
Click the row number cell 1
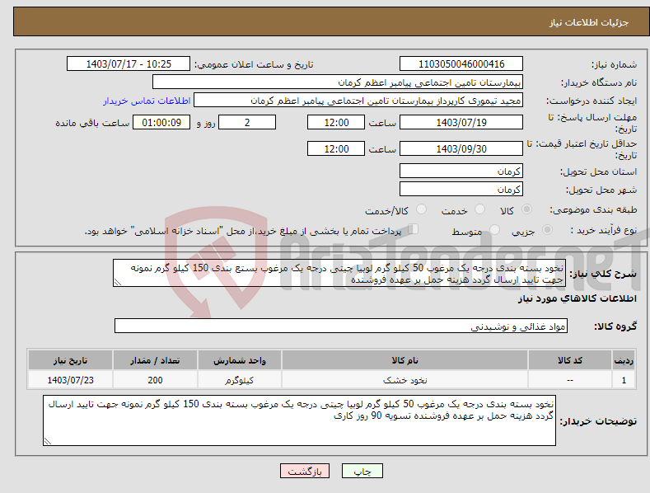(624, 380)
